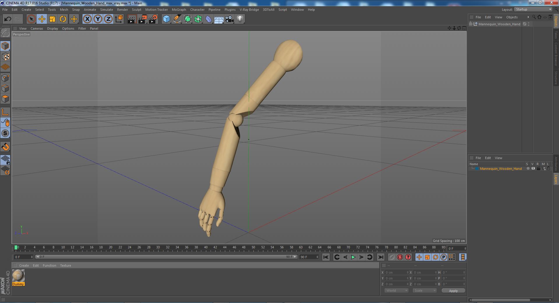Select Mannequin_Wooden_Hand layer name

point(501,169)
